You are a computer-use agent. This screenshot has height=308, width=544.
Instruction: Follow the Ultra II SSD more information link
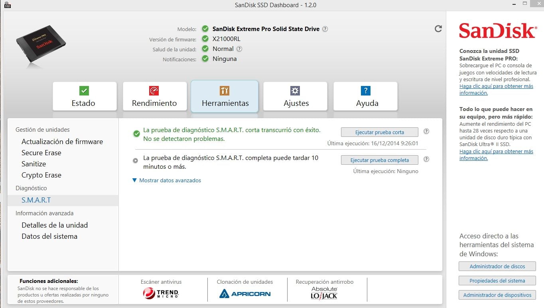point(496,155)
